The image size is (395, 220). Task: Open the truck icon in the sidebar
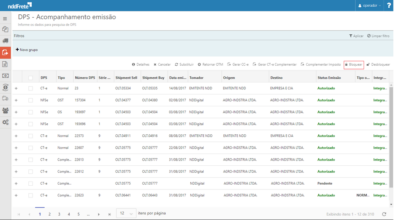[5, 41]
